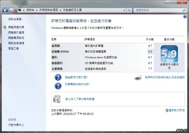189x133 pixels.
Task: Click the 上次更新 2010/6/17 timestamp text
Action: pos(72,114)
